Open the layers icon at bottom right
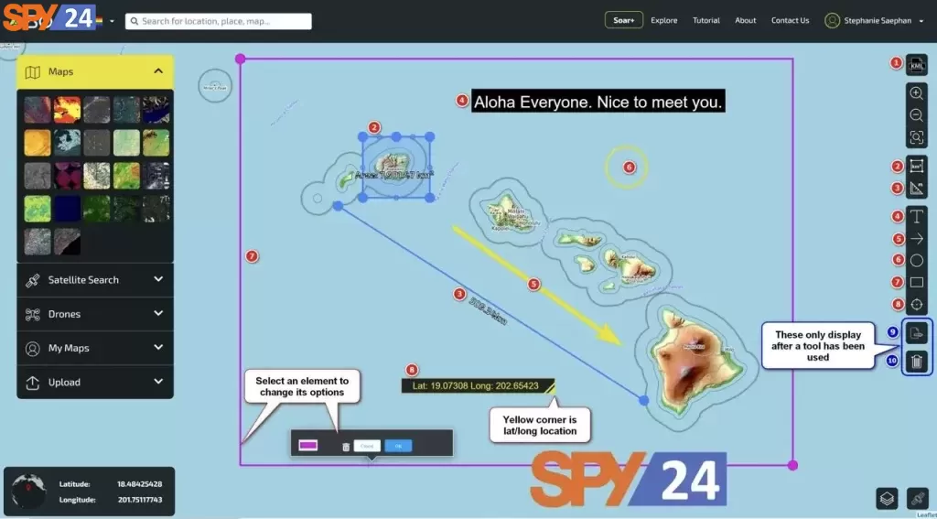 click(888, 498)
